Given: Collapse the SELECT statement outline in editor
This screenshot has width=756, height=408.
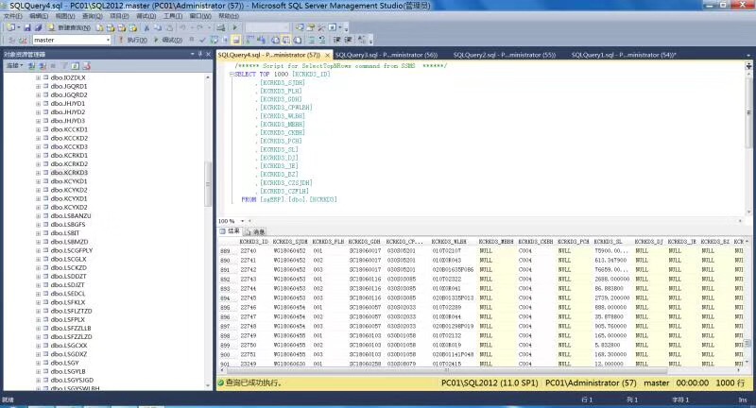Looking at the screenshot, I should pos(230,73).
